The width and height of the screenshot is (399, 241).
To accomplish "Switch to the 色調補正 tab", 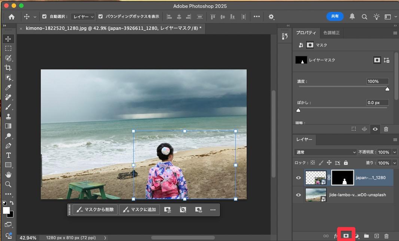I will 331,33.
